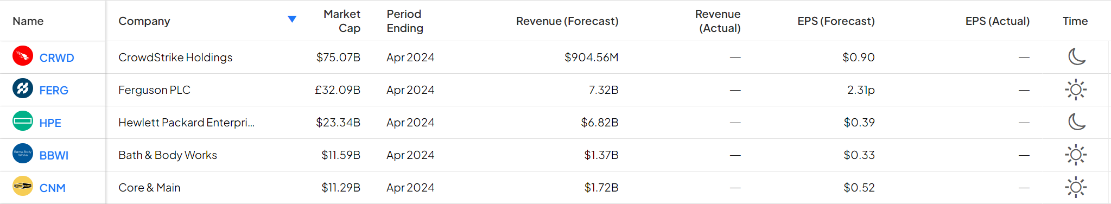Click the moon icon in the HPE row
1111x204 pixels.
click(x=1076, y=122)
